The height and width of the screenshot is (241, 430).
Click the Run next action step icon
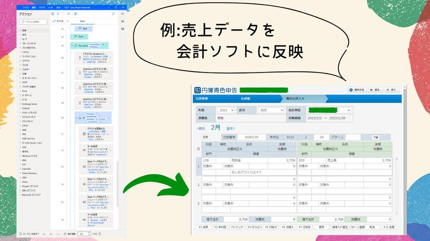(68, 14)
